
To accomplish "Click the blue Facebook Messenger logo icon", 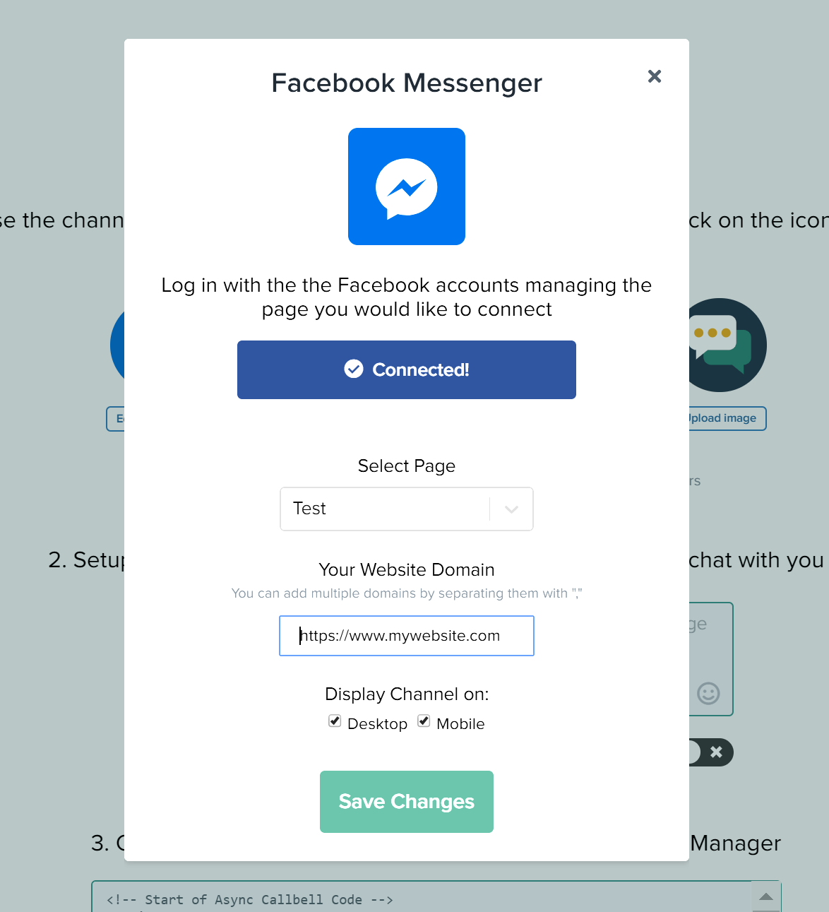I will click(x=407, y=186).
